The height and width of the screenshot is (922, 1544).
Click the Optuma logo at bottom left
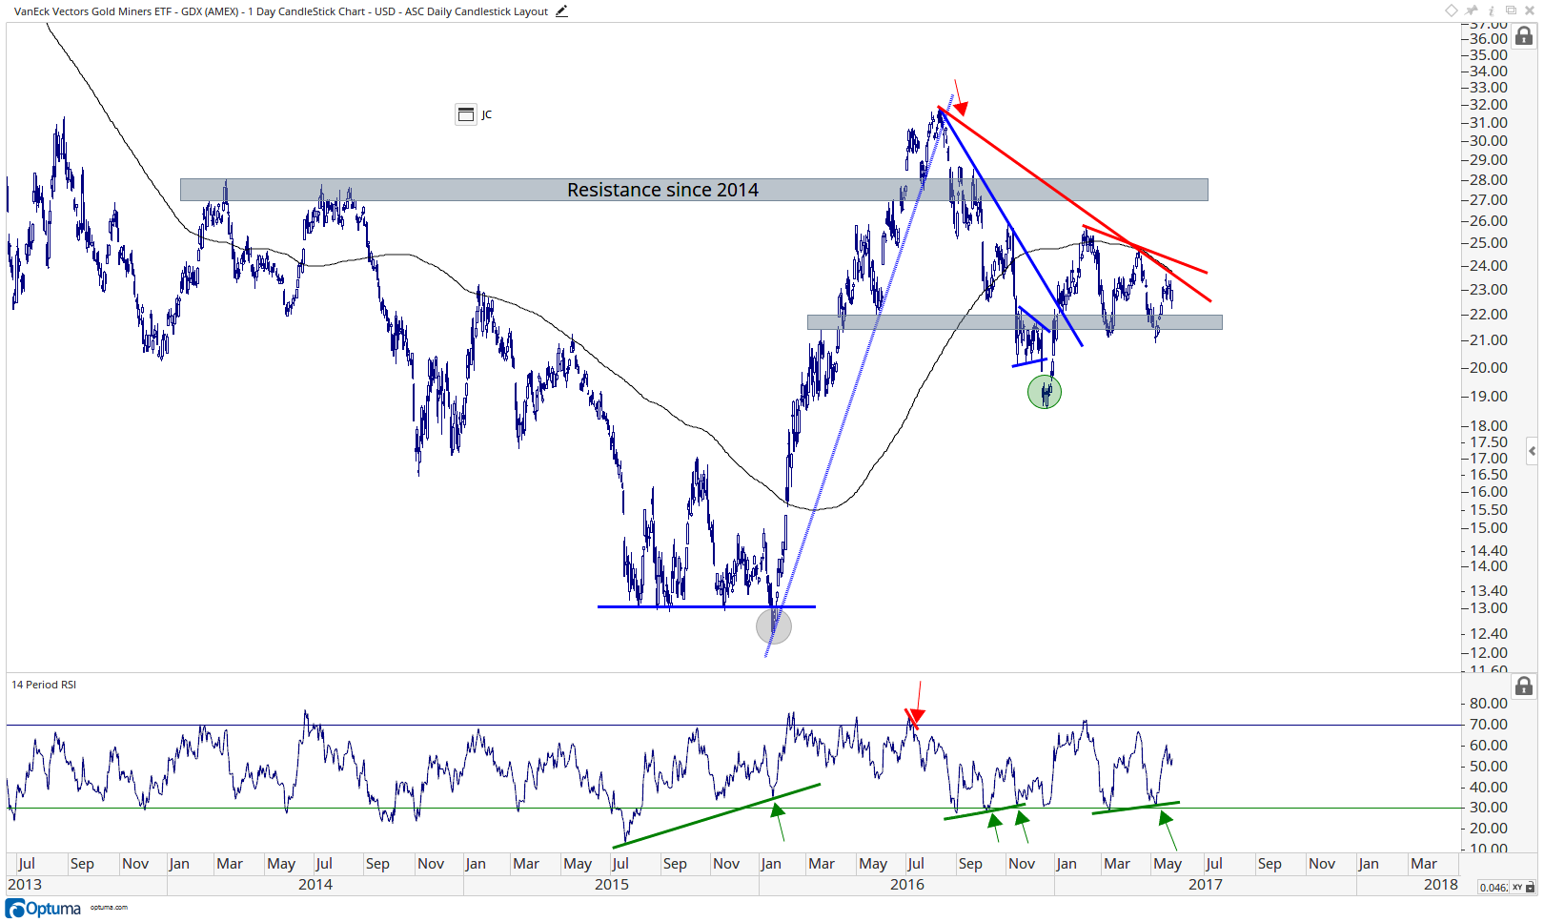(44, 909)
